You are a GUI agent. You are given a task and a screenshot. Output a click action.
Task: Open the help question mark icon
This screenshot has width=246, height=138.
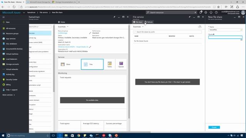pyautogui.click(x=216, y=12)
